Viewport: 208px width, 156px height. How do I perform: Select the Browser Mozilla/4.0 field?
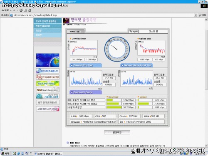click(93, 122)
